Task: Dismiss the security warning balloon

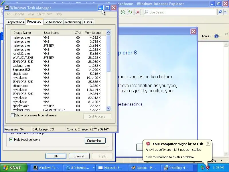Action: 208,143
